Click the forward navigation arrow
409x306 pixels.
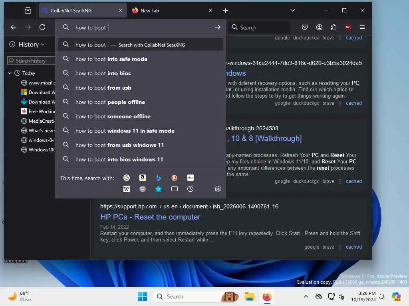(28, 27)
